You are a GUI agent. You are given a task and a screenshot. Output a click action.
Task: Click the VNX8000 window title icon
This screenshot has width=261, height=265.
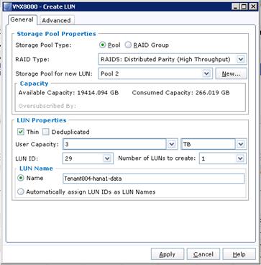7,6
